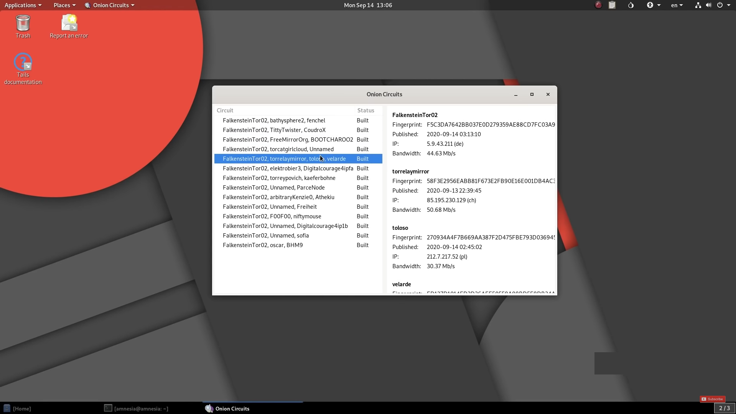Click the volume speaker icon
The height and width of the screenshot is (414, 736).
(709, 5)
